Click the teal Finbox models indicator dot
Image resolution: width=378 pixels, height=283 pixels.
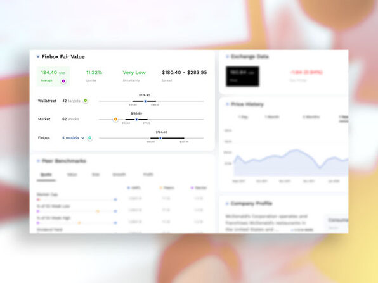tap(89, 138)
